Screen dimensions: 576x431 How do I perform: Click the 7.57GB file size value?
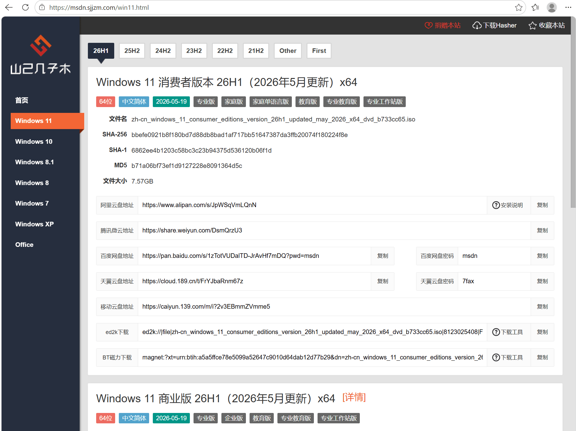tap(142, 181)
